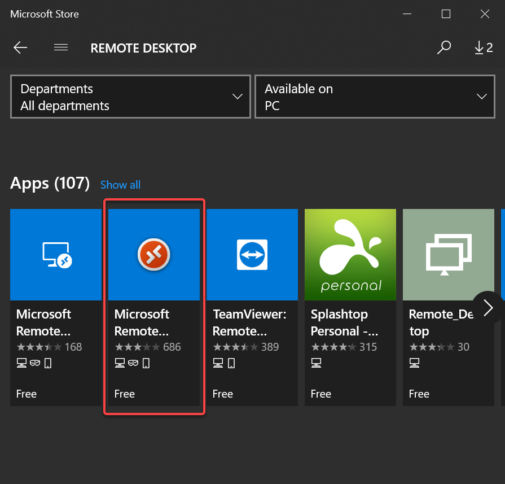Open the Remote_Desktop app tile
The image size is (505, 484).
tap(448, 254)
